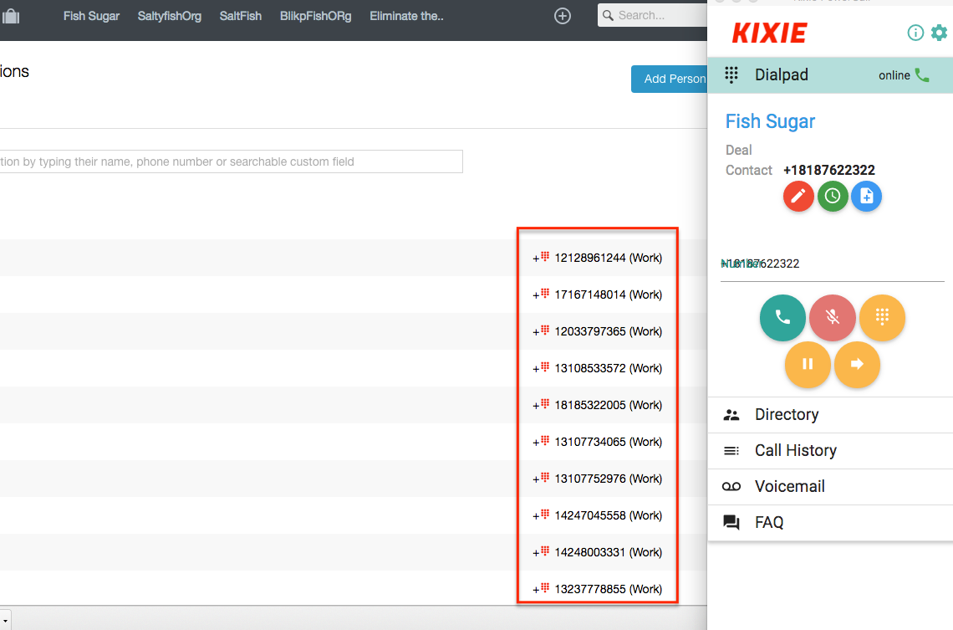The width and height of the screenshot is (953, 630).
Task: Click the call transfer arrow button
Action: click(857, 365)
